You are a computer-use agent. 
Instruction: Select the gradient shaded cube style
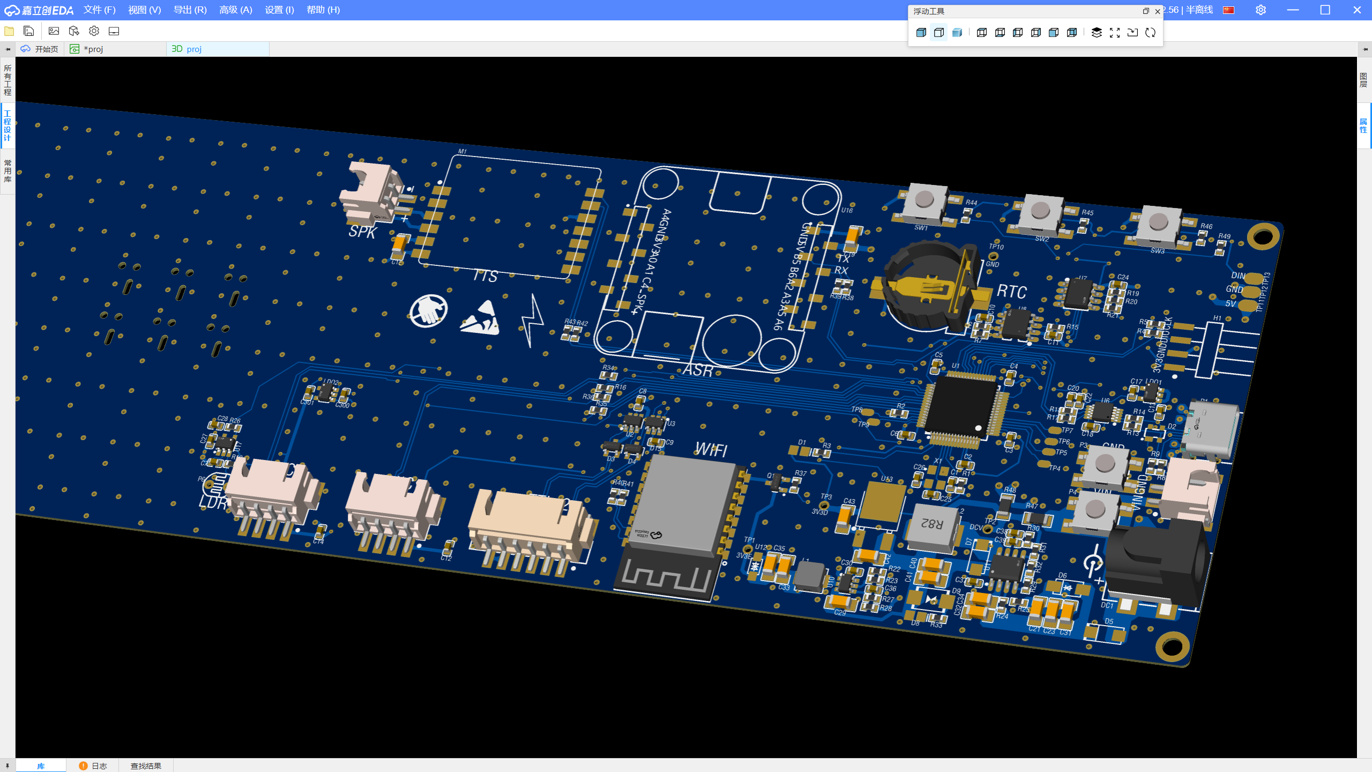(957, 33)
